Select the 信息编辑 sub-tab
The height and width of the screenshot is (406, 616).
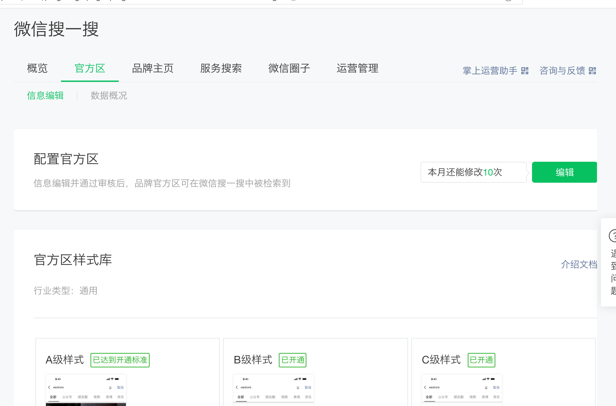[45, 96]
